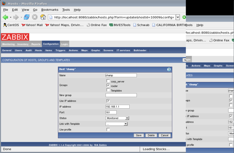The image size is (234, 153).
Task: Uncheck the router group checkbox
Action: [108, 85]
